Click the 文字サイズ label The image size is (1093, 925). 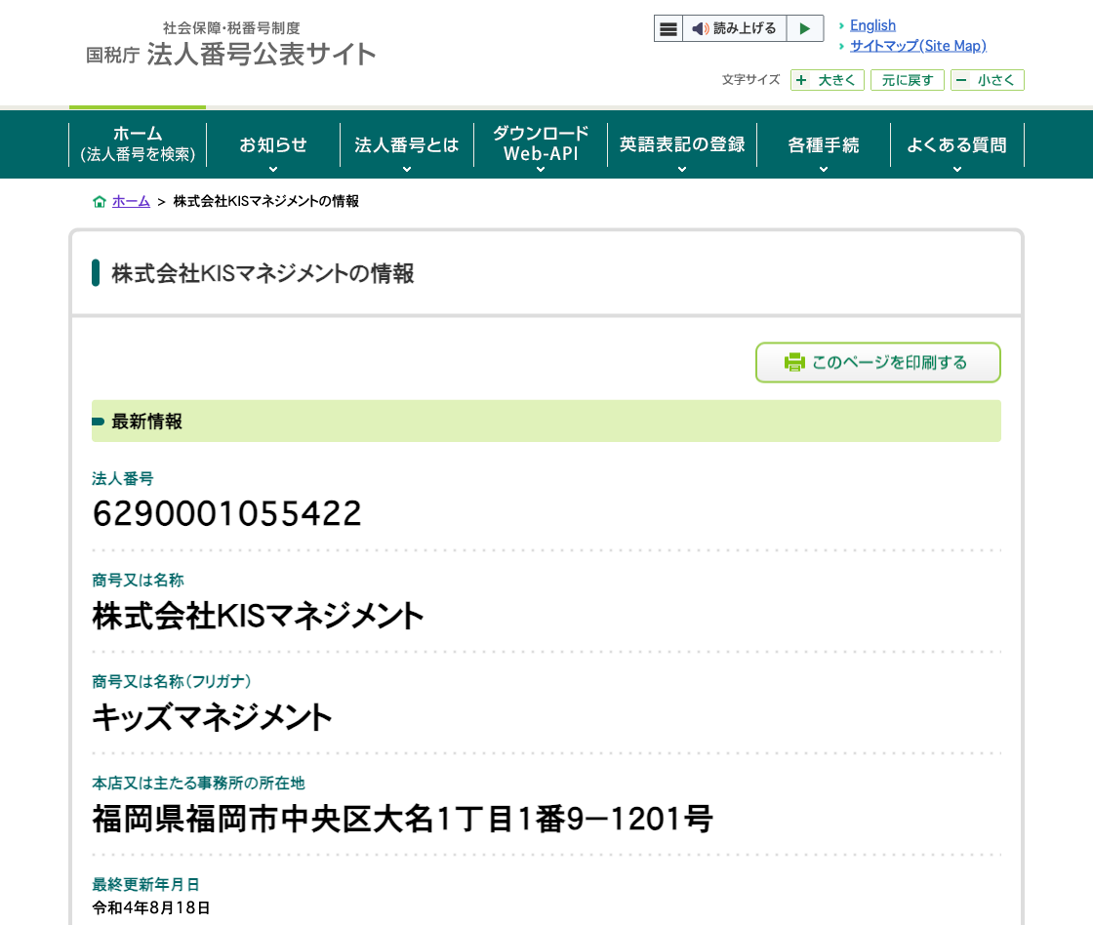tap(750, 79)
